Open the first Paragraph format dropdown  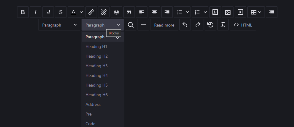tap(59, 25)
